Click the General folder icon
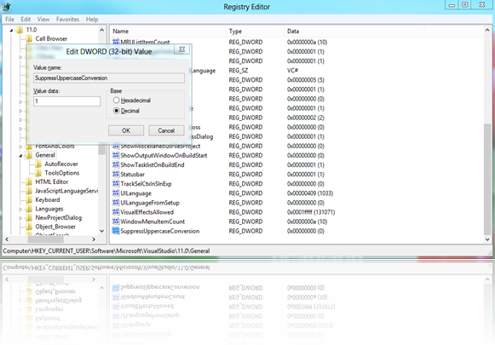Screen dimensions: 495x345 29,155
